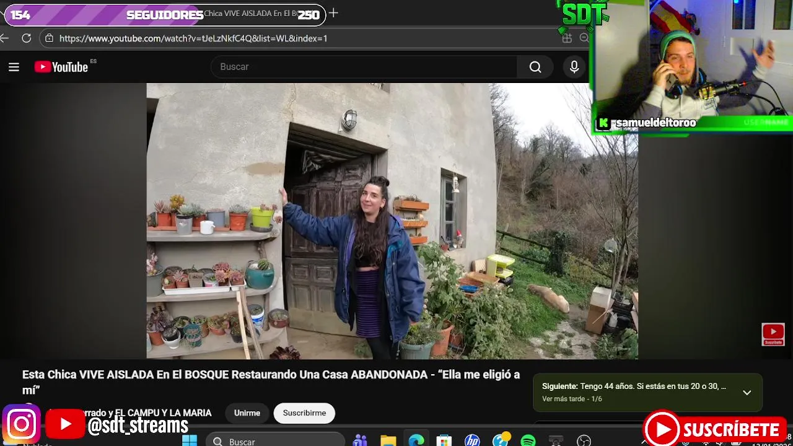
Task: Expand the Siguiente playlist panel chevron
Action: point(747,393)
